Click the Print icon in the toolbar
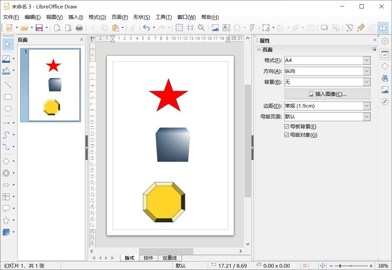This screenshot has width=392, height=270. 79,28
